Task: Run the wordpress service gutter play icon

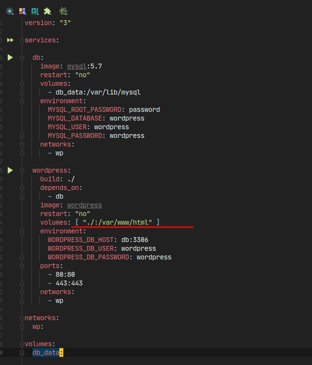Action: pos(10,170)
